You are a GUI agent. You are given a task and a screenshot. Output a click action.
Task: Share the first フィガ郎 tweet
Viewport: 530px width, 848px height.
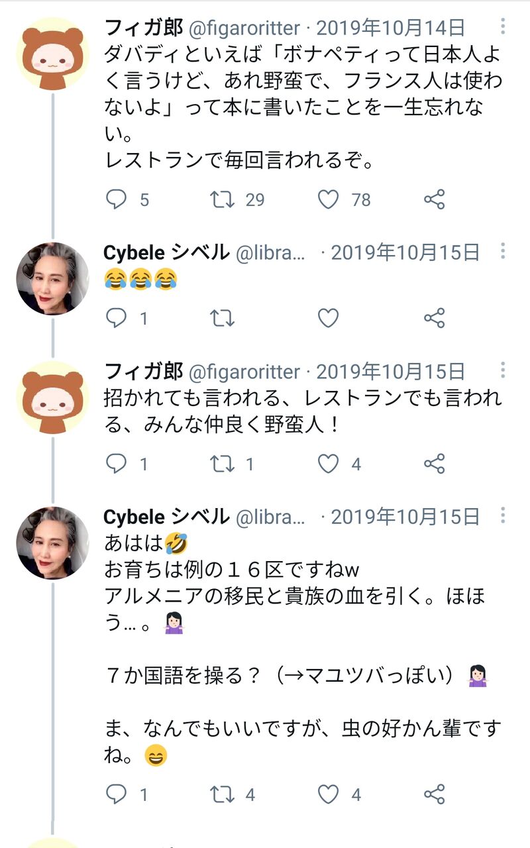pyautogui.click(x=434, y=199)
